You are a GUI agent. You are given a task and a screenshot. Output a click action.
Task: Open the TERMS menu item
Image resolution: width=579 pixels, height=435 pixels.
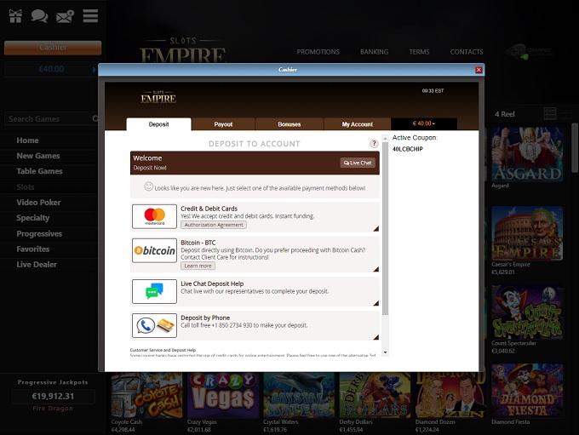pyautogui.click(x=419, y=52)
